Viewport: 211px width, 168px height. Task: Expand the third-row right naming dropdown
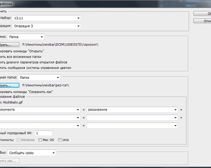tap(132, 126)
